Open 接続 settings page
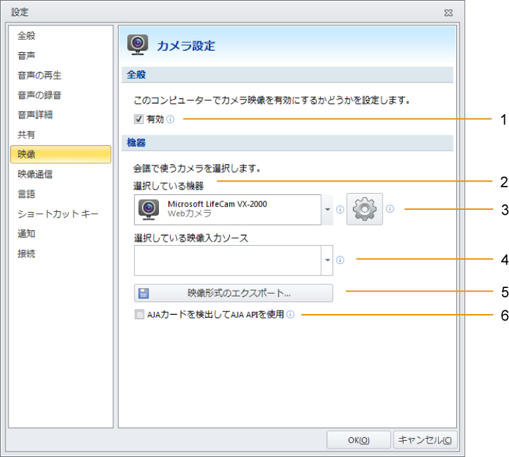Image resolution: width=509 pixels, height=457 pixels. [x=60, y=253]
